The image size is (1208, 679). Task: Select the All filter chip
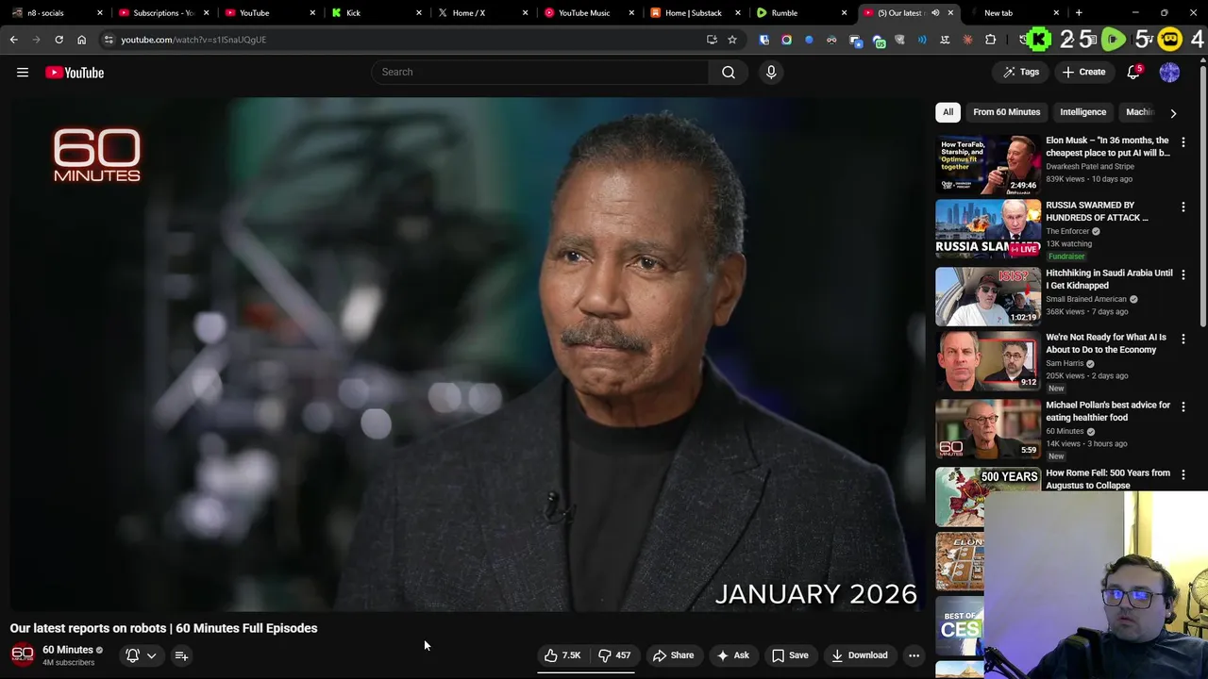coord(948,112)
